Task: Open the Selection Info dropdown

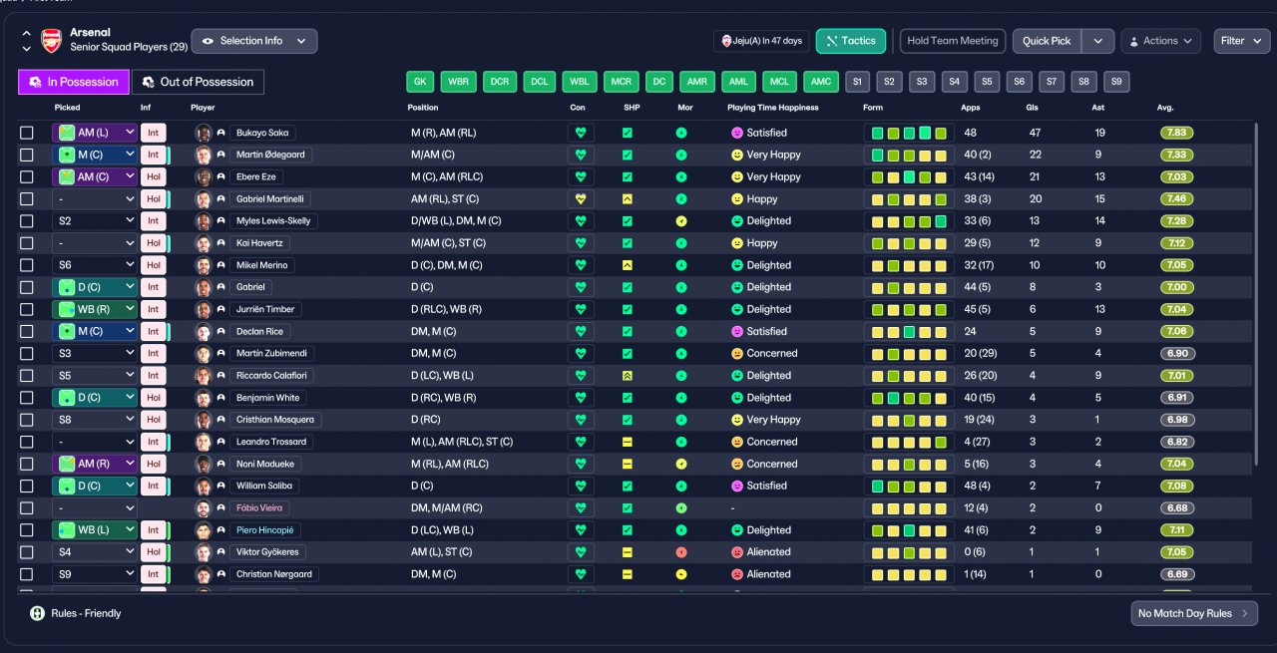Action: tap(254, 41)
